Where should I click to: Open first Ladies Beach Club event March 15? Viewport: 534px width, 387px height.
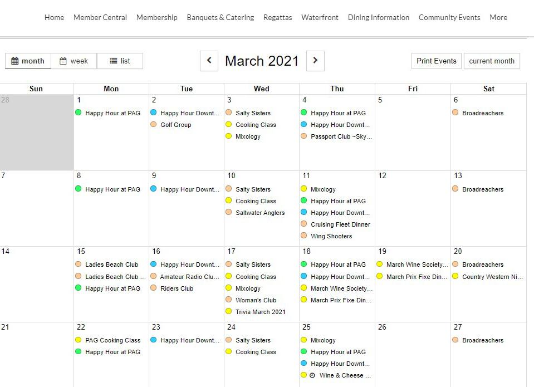point(112,264)
